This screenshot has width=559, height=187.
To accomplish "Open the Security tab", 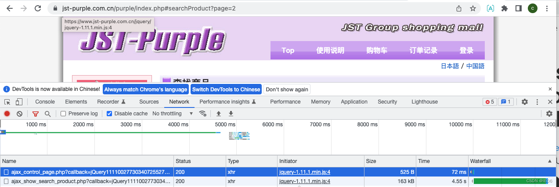I will tap(387, 102).
